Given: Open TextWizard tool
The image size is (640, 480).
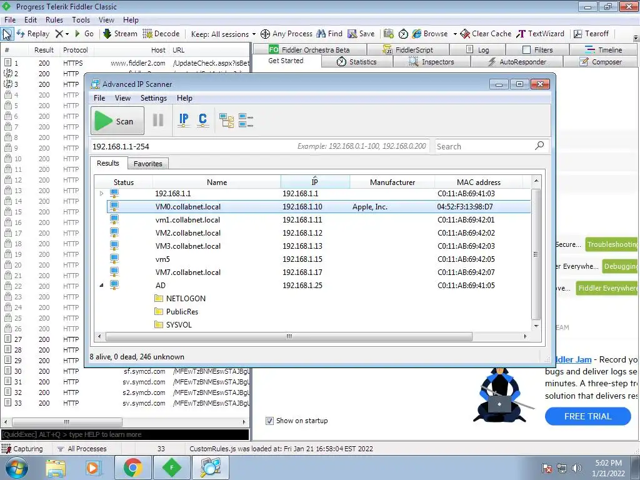Looking at the screenshot, I should pyautogui.click(x=541, y=34).
